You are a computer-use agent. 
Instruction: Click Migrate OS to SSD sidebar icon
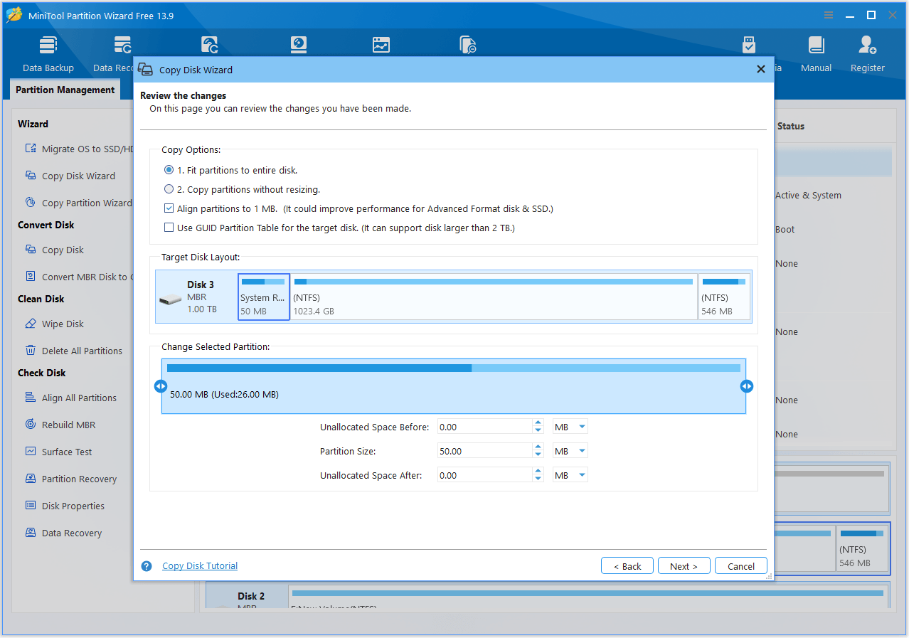point(31,149)
